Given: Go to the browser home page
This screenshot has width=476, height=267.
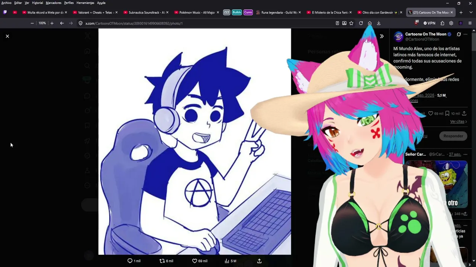Looking at the screenshot, I should point(370,23).
